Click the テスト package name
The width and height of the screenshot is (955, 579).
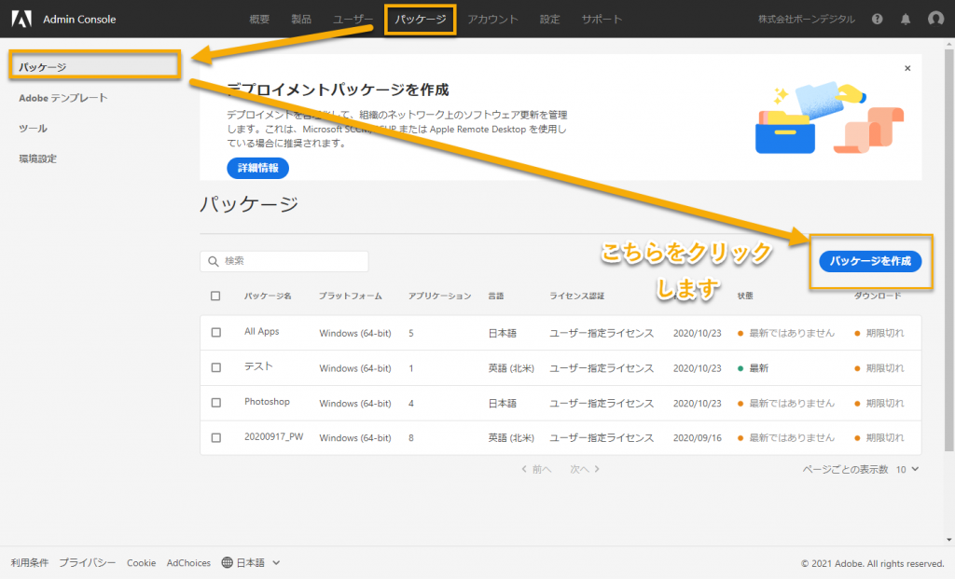258,366
